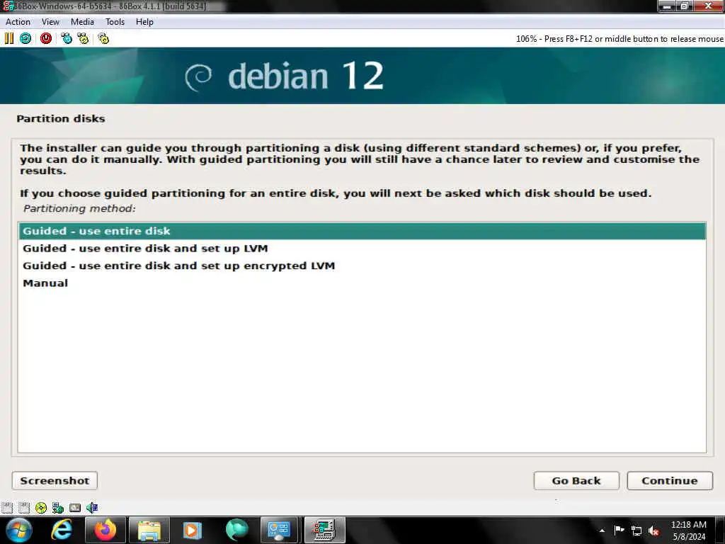Switch to the control panel window on the taskbar

pos(279,530)
